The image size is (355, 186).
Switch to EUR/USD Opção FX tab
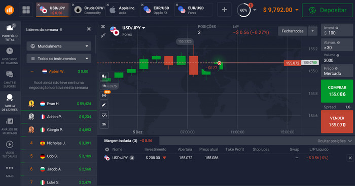[157, 10]
